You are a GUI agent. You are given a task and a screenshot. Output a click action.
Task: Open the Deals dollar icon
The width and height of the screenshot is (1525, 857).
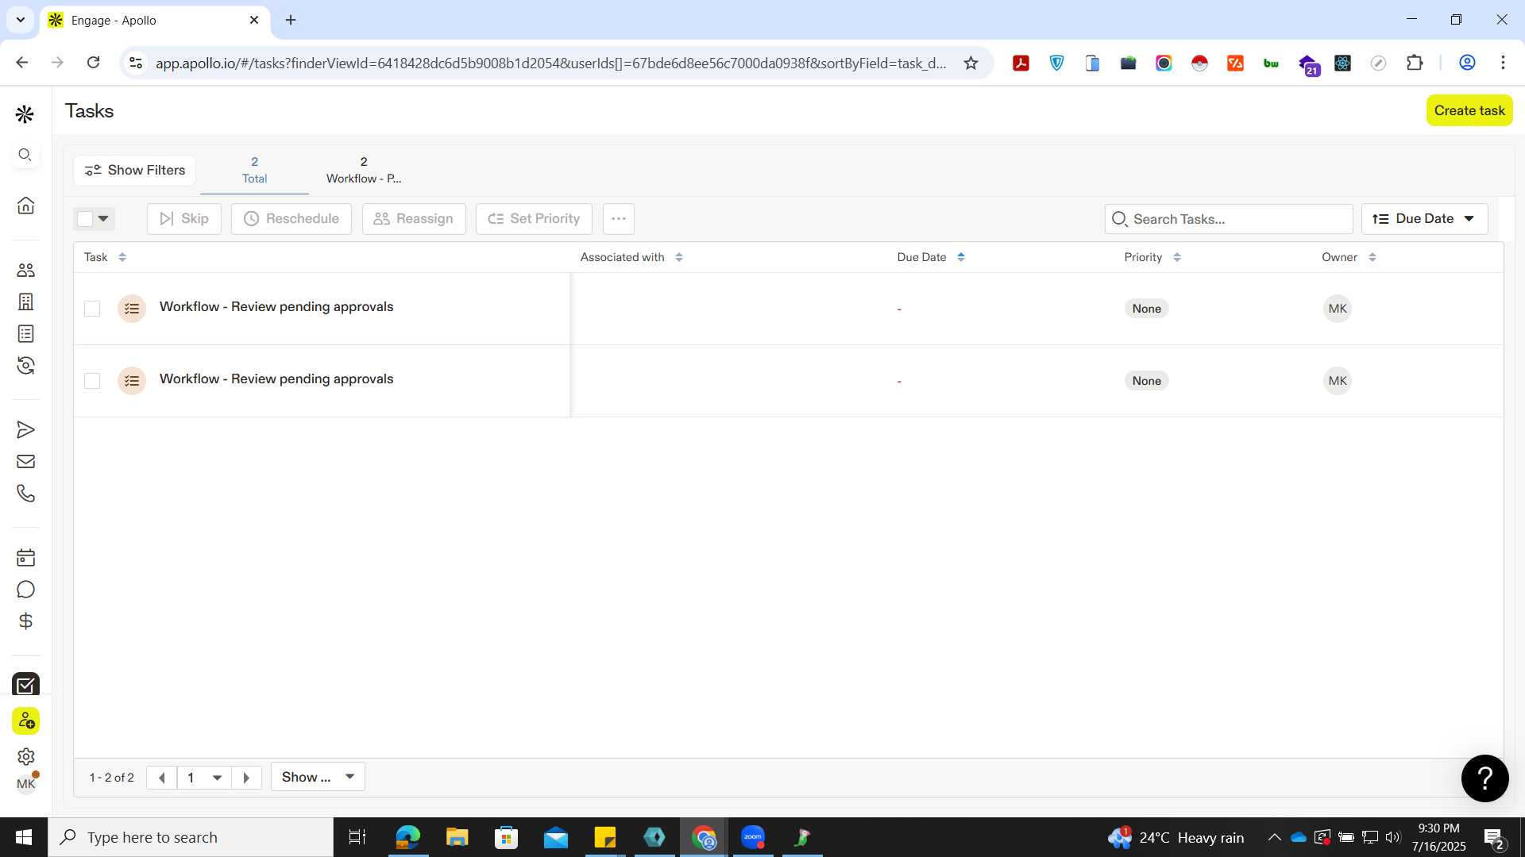point(25,621)
